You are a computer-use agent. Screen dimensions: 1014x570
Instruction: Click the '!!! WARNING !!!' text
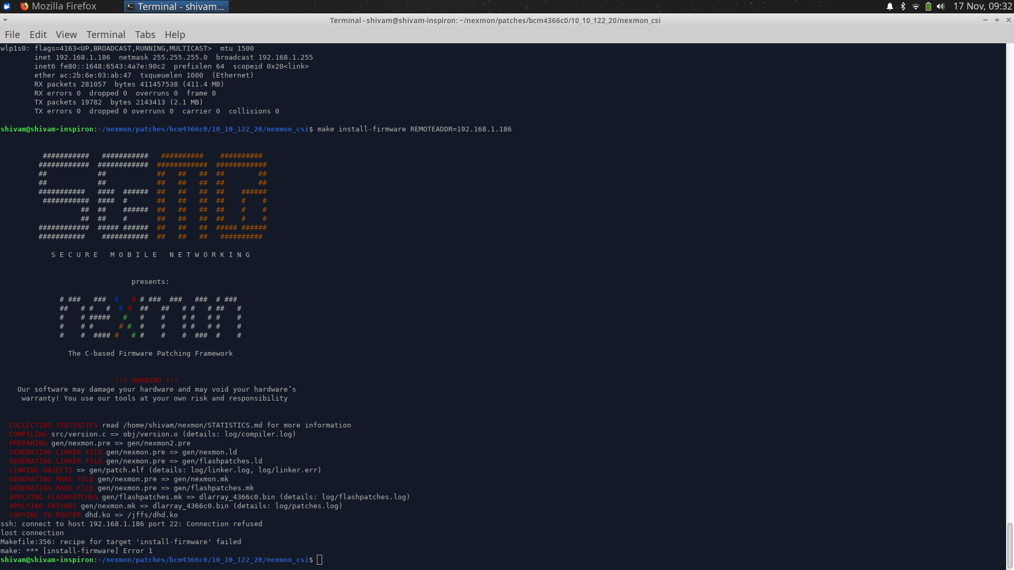pos(146,381)
